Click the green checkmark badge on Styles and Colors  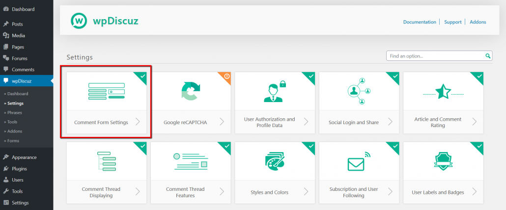[311, 146]
